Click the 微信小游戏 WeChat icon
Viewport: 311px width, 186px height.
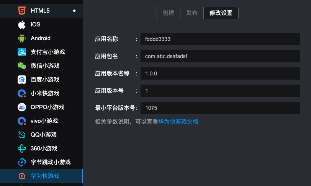[x=22, y=66]
